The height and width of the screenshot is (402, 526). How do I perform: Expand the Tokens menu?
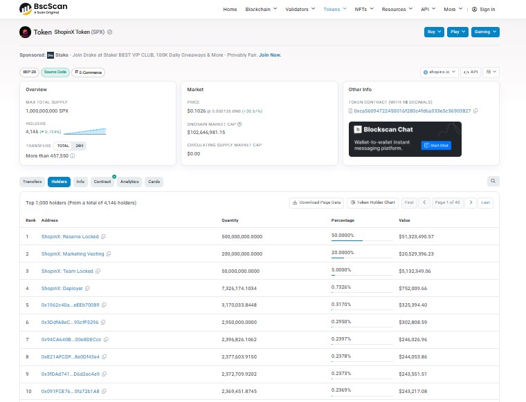coord(335,10)
